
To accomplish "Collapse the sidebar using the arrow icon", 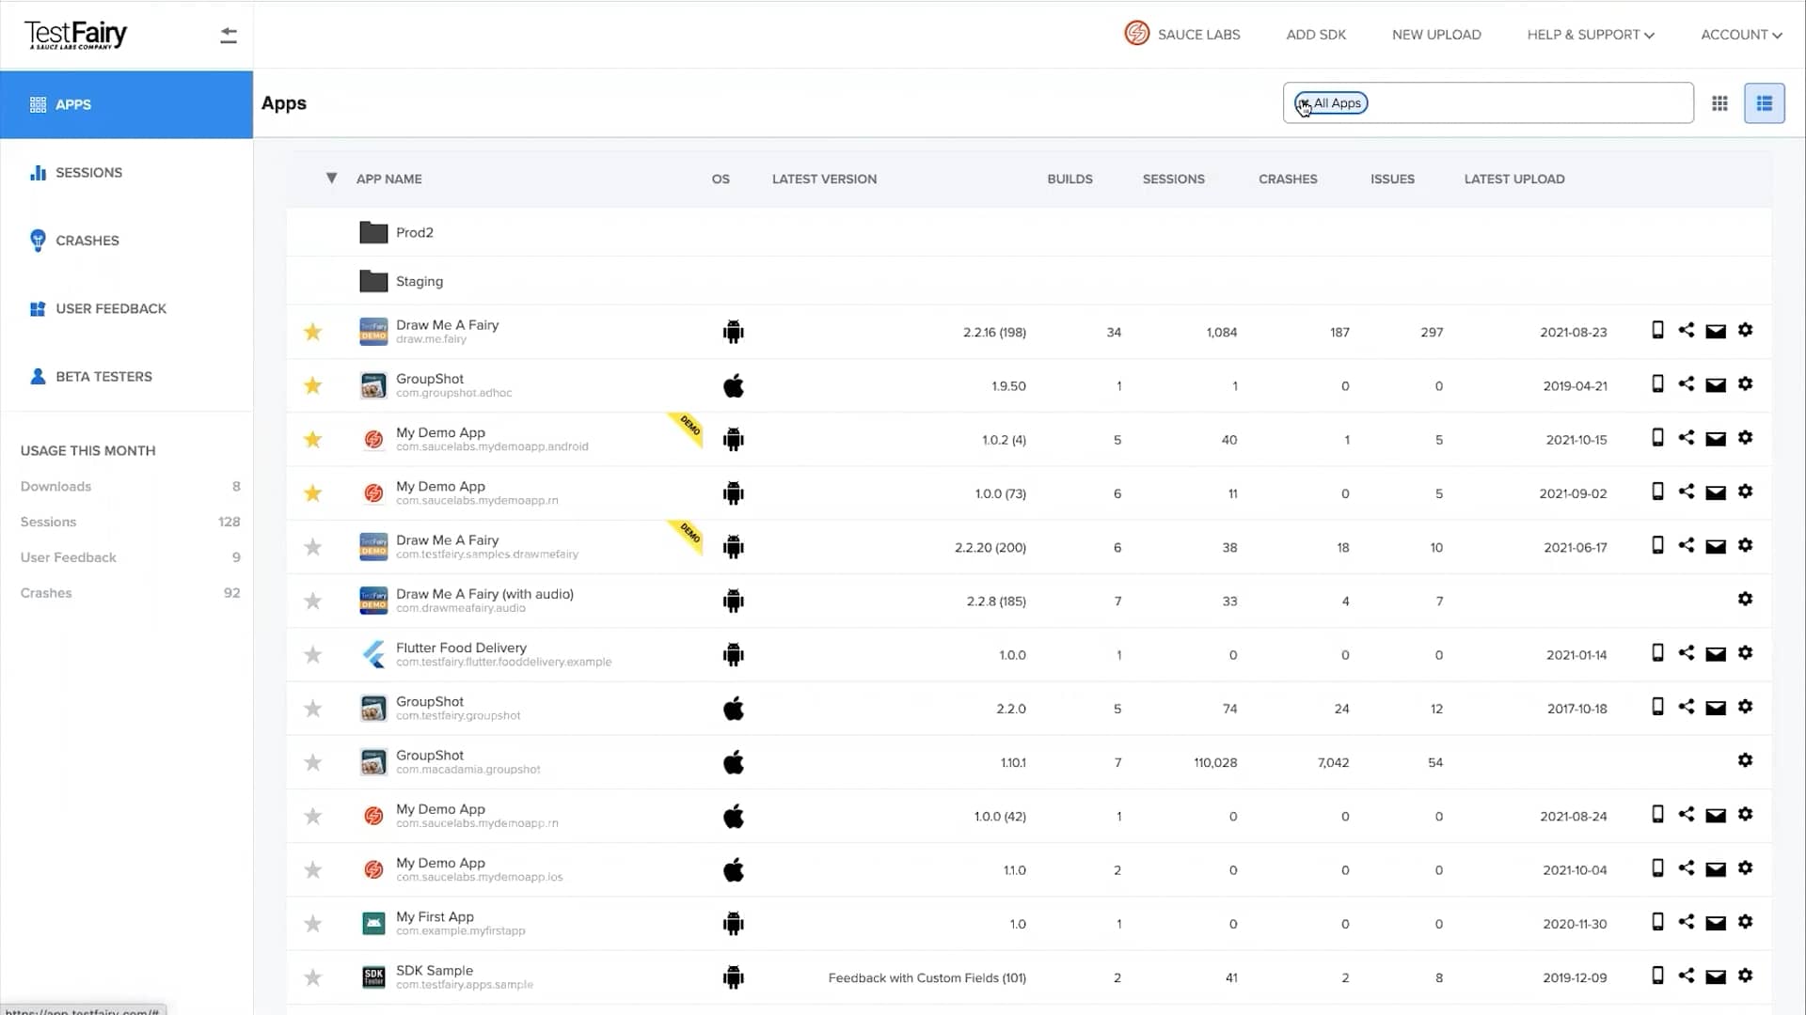I will click(x=229, y=34).
